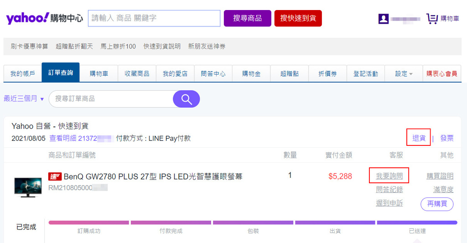
Task: Open the 我的愛店 tab
Action: [175, 73]
